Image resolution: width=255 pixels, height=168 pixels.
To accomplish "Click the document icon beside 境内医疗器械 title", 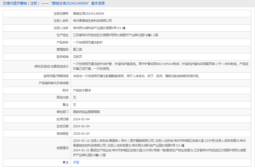I will coord(5,3).
